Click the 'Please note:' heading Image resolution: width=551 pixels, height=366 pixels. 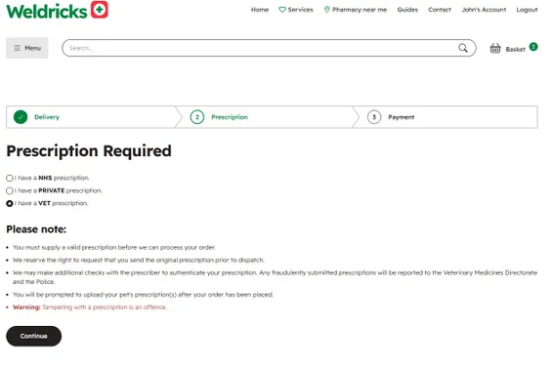point(36,229)
